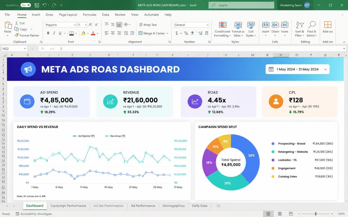The image size is (348, 217).
Task: Increase the indent
Action: click(132, 33)
